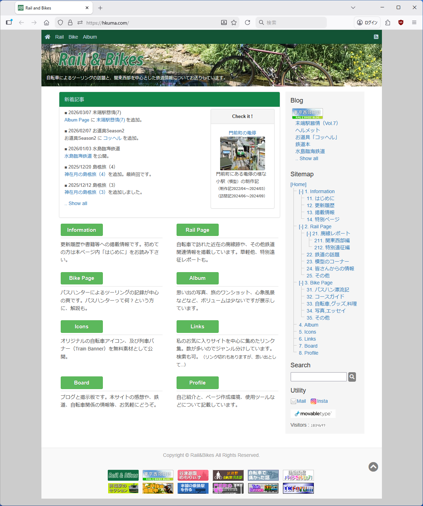Open the Bike menu in the navbar
The height and width of the screenshot is (506, 423).
(73, 37)
